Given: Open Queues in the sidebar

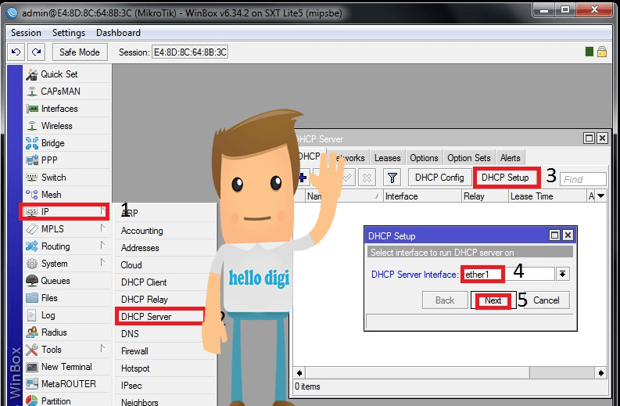Looking at the screenshot, I should click(x=66, y=281).
